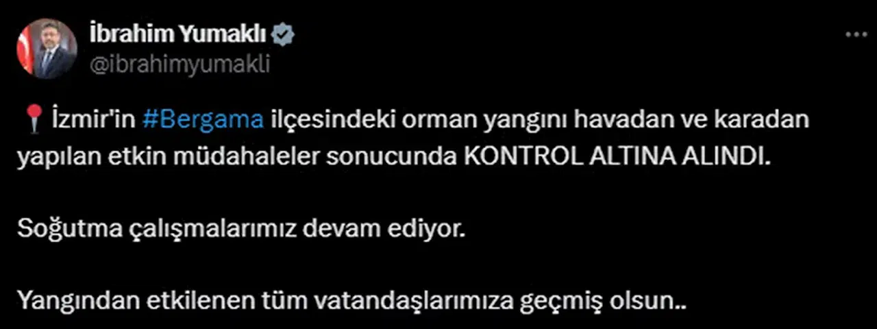The image size is (877, 329).
Task: Click the İbrahim Yumaklı display name
Action: coord(180,35)
